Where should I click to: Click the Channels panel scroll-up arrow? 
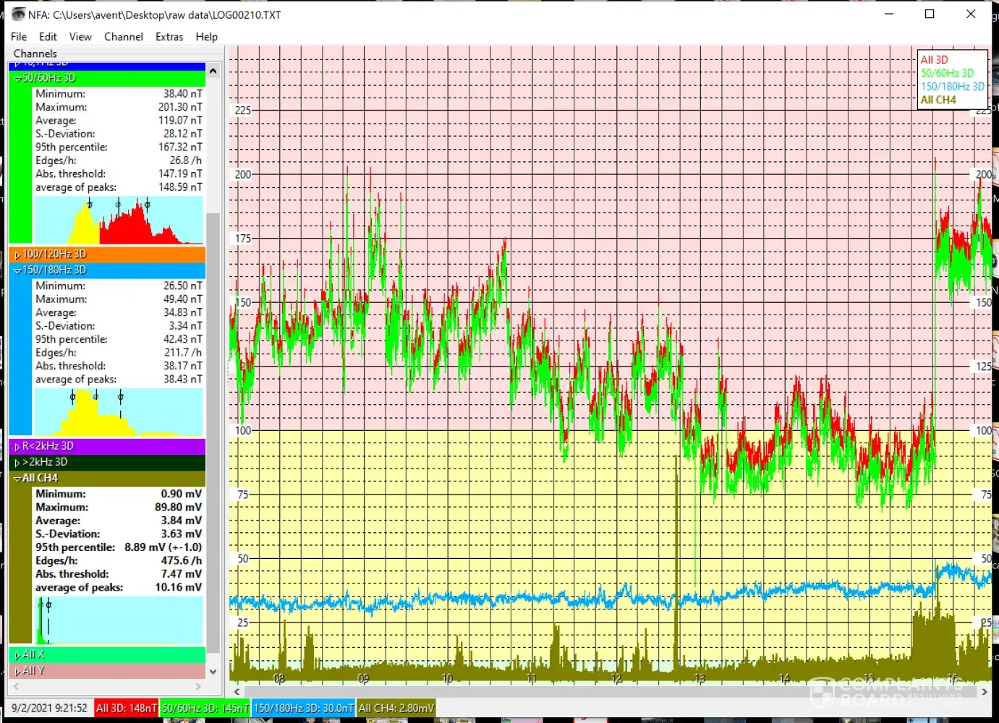tap(213, 71)
